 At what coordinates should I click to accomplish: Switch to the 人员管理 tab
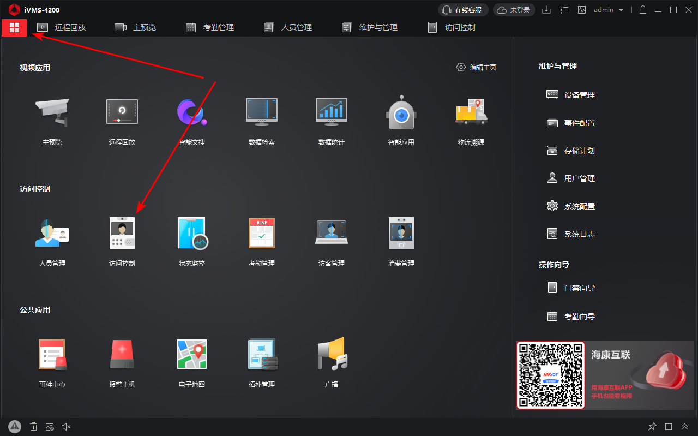[x=288, y=27]
